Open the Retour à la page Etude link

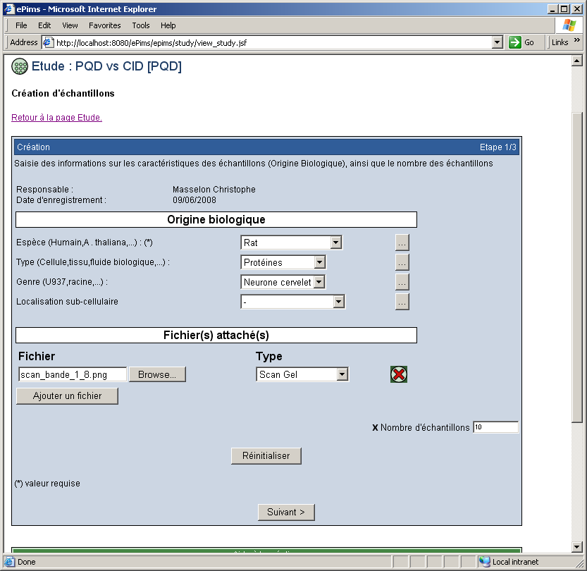pos(56,118)
